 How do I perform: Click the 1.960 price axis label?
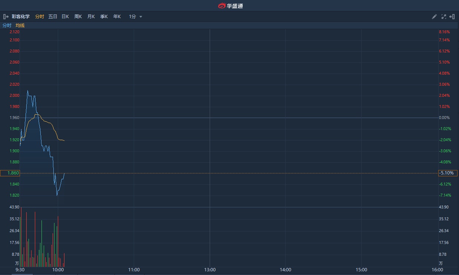[14, 118]
